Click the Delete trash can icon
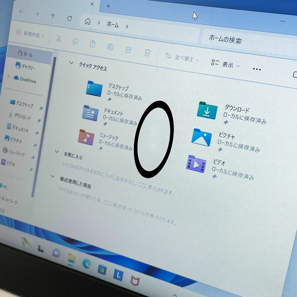297x297 pixels. (x=147, y=53)
